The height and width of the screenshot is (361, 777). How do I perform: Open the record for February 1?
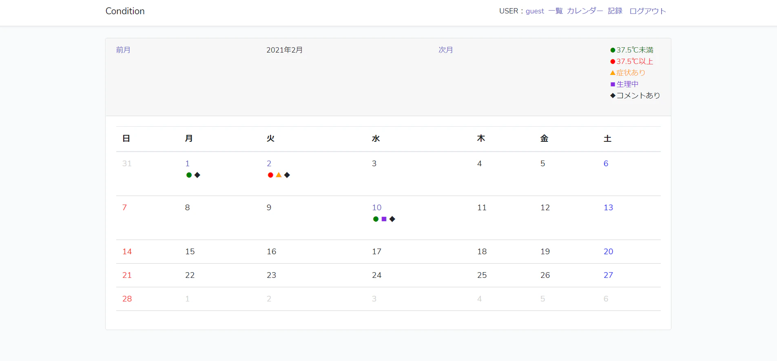click(x=188, y=163)
